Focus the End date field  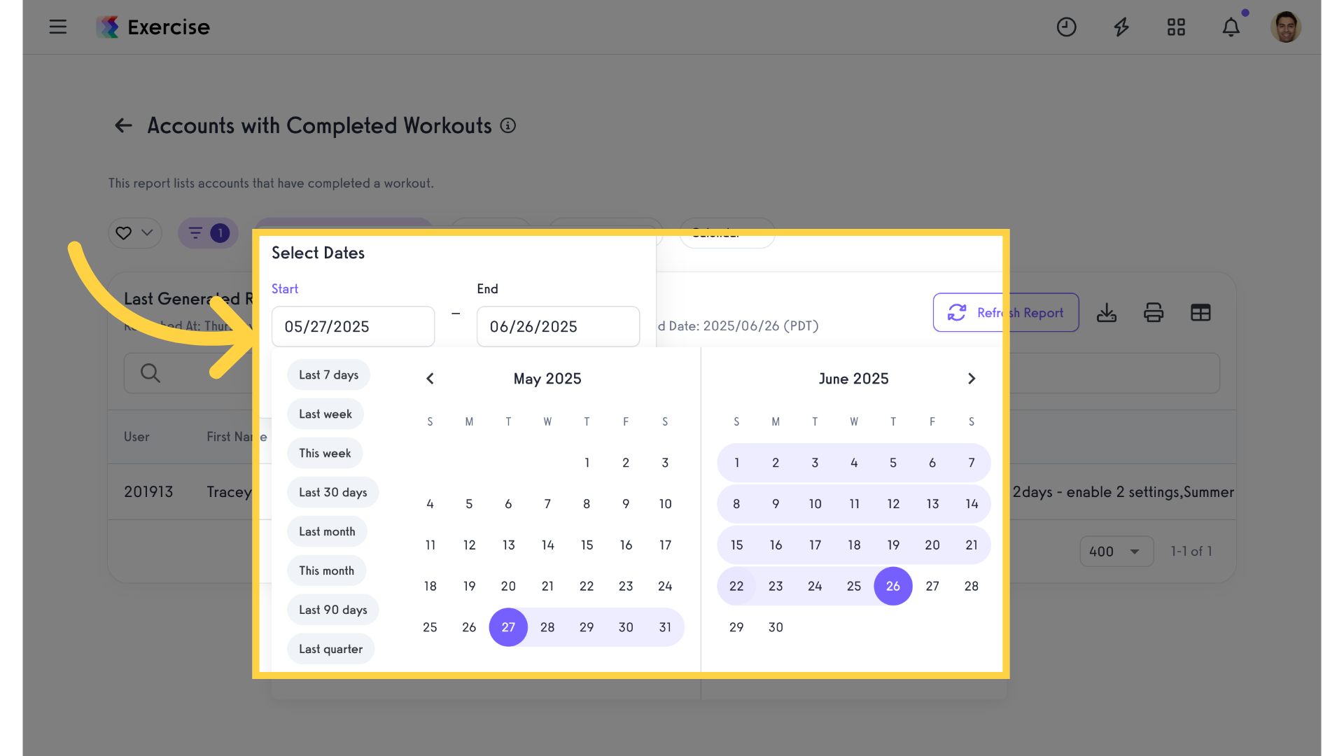tap(558, 327)
